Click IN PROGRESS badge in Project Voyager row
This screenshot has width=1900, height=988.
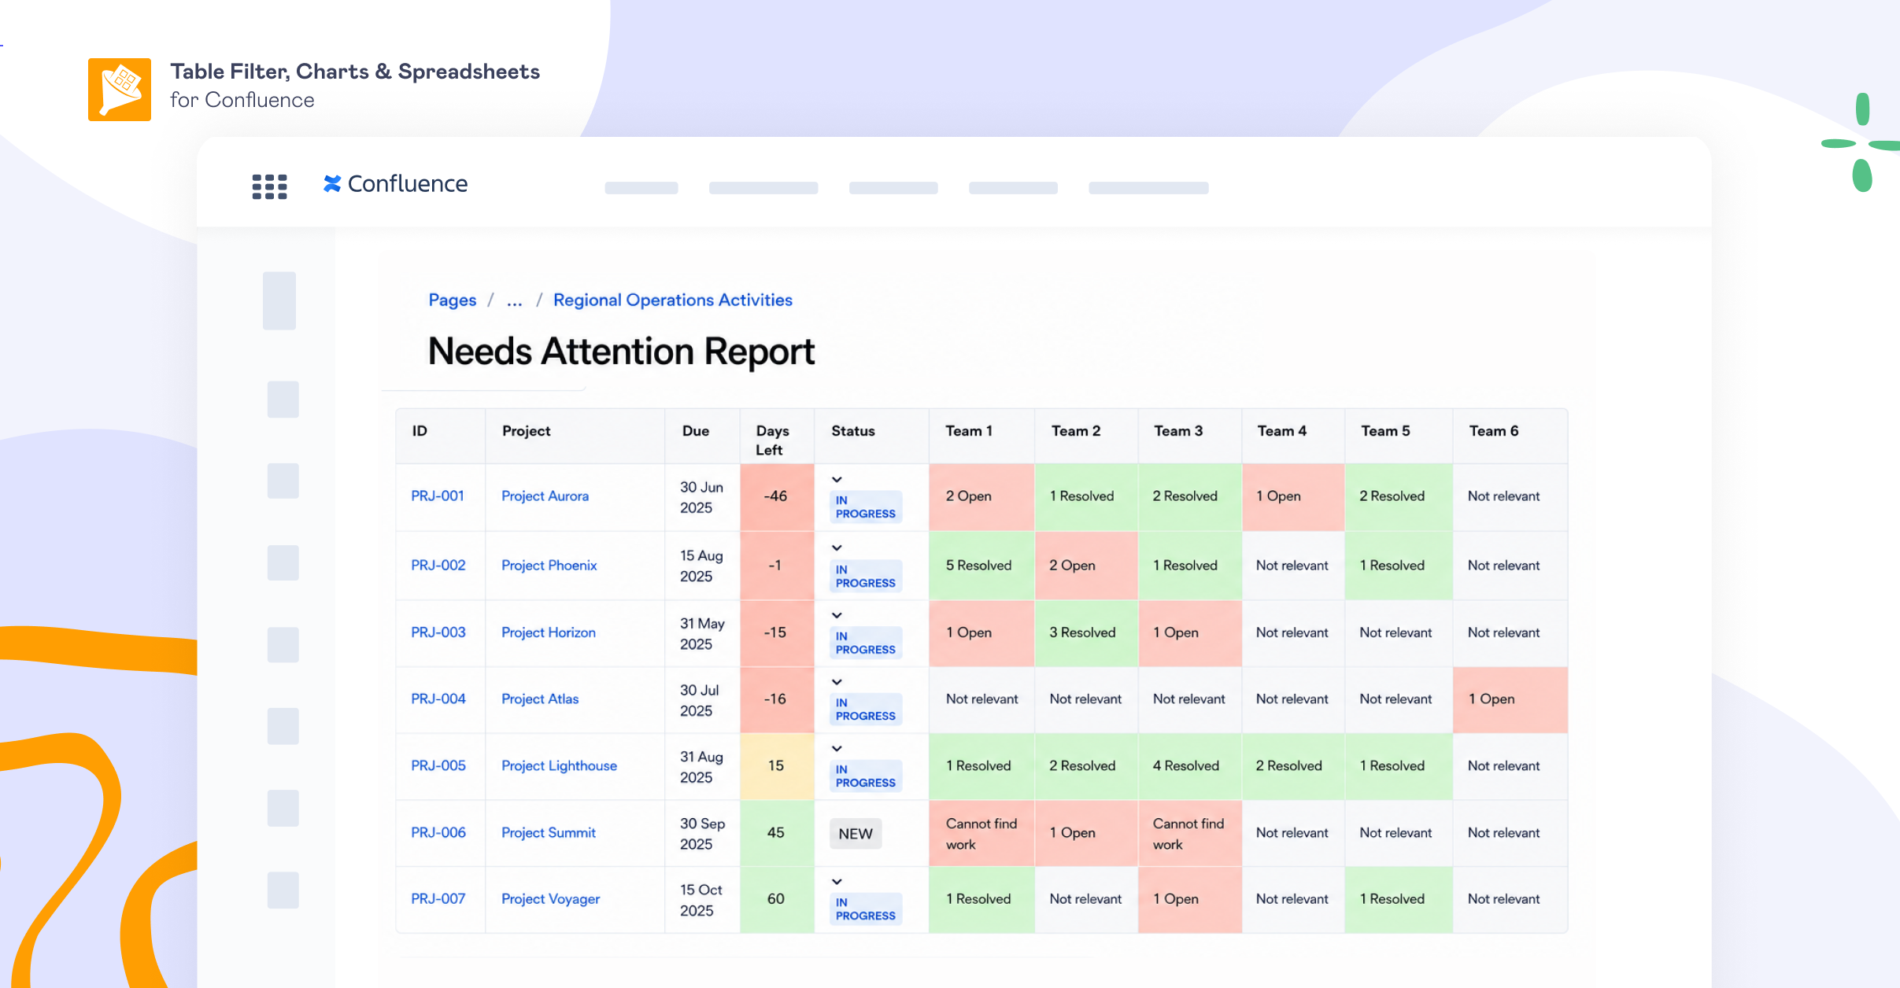[x=866, y=909]
